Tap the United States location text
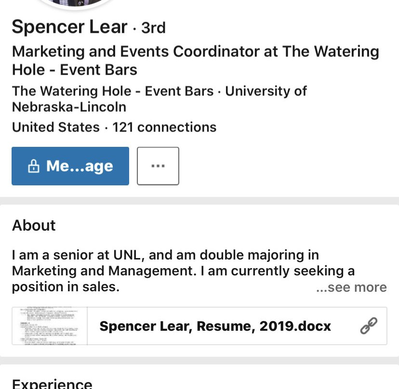 click(x=56, y=127)
